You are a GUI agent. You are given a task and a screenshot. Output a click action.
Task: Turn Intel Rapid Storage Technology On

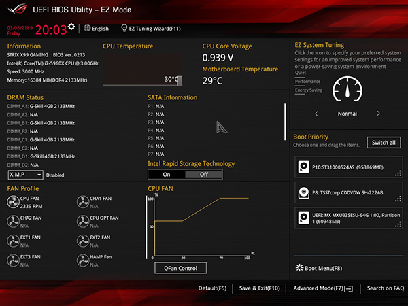tap(167, 175)
